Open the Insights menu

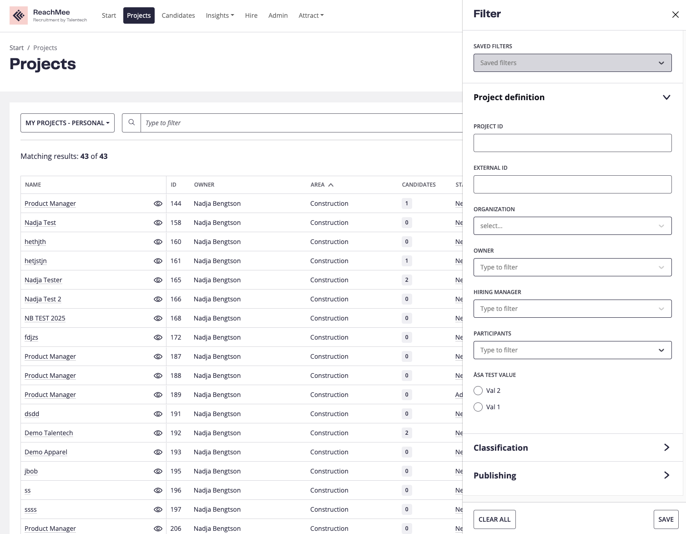pos(220,15)
